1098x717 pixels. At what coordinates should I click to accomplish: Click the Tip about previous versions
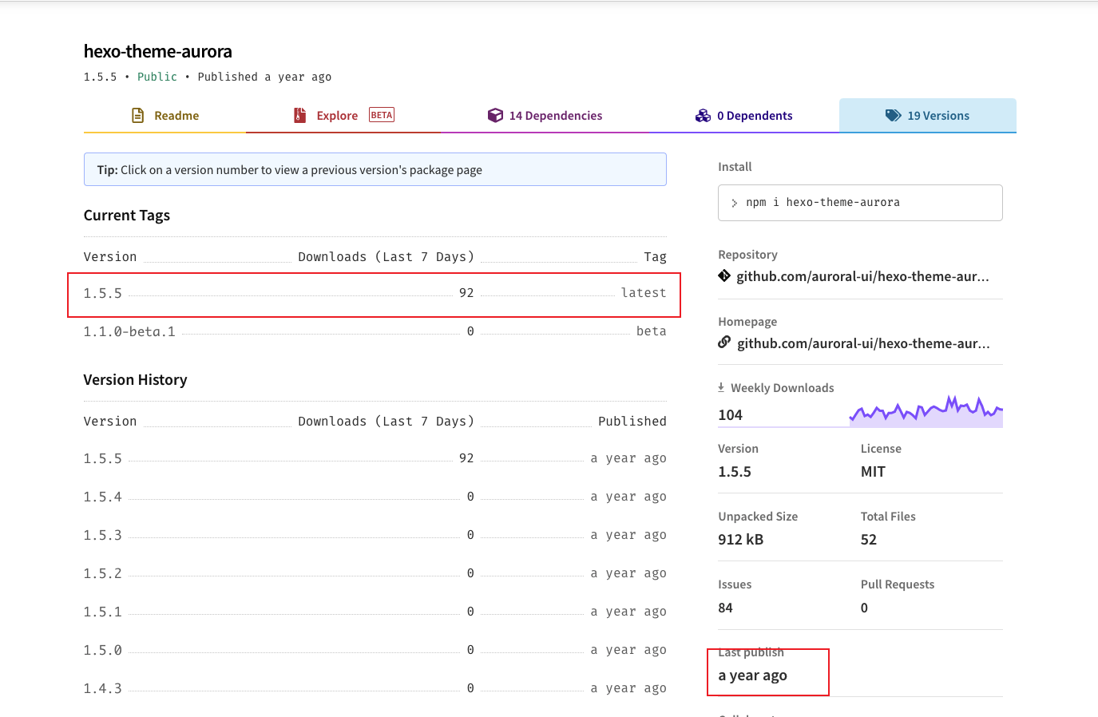tap(375, 169)
